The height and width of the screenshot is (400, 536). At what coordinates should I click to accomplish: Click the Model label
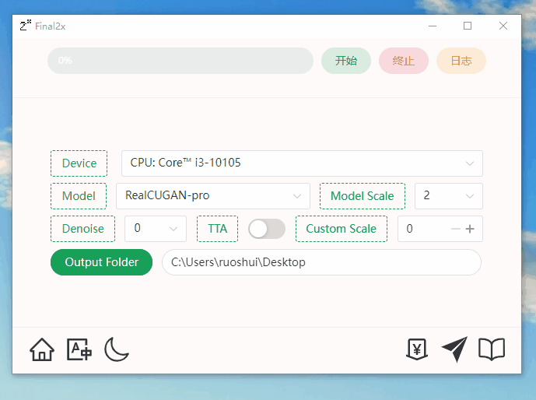pyautogui.click(x=79, y=196)
